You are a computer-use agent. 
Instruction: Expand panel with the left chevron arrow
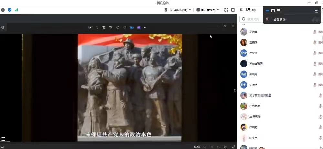tap(234, 90)
